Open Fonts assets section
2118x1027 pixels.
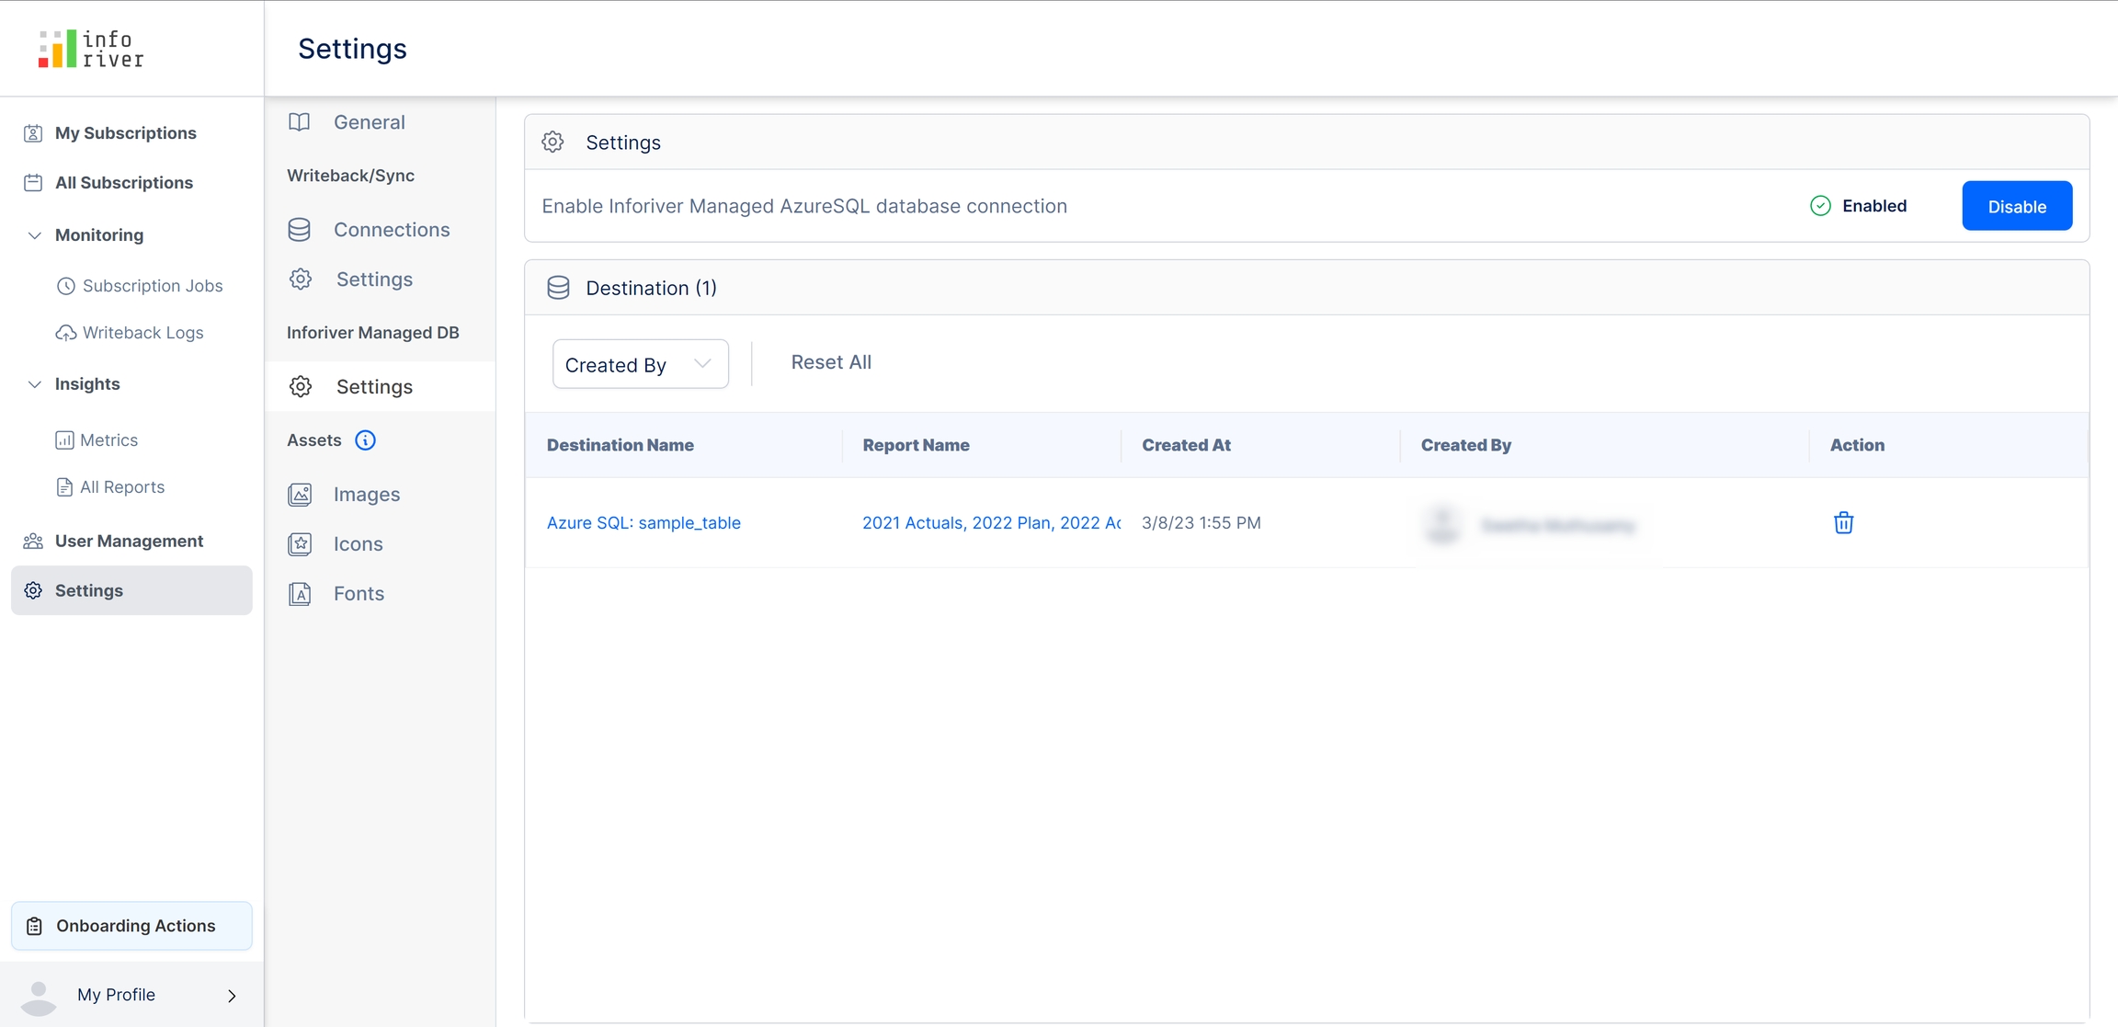pyautogui.click(x=359, y=594)
